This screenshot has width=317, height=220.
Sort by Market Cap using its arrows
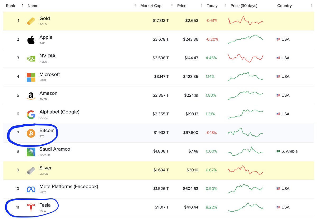tap(172, 6)
